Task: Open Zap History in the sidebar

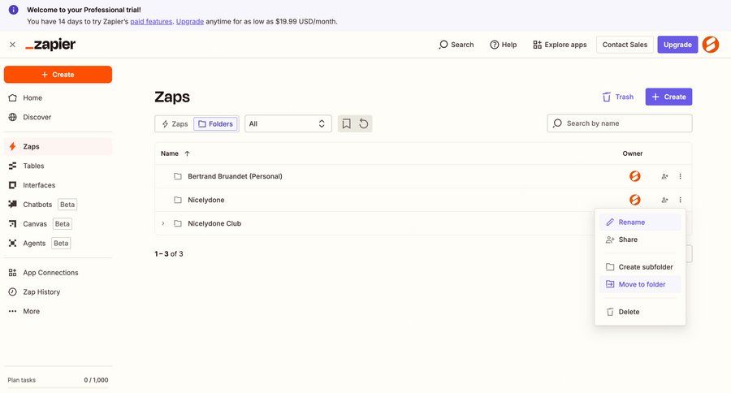Action: [x=58, y=292]
